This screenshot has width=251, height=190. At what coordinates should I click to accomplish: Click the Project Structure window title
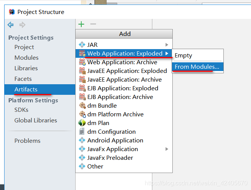(41, 12)
